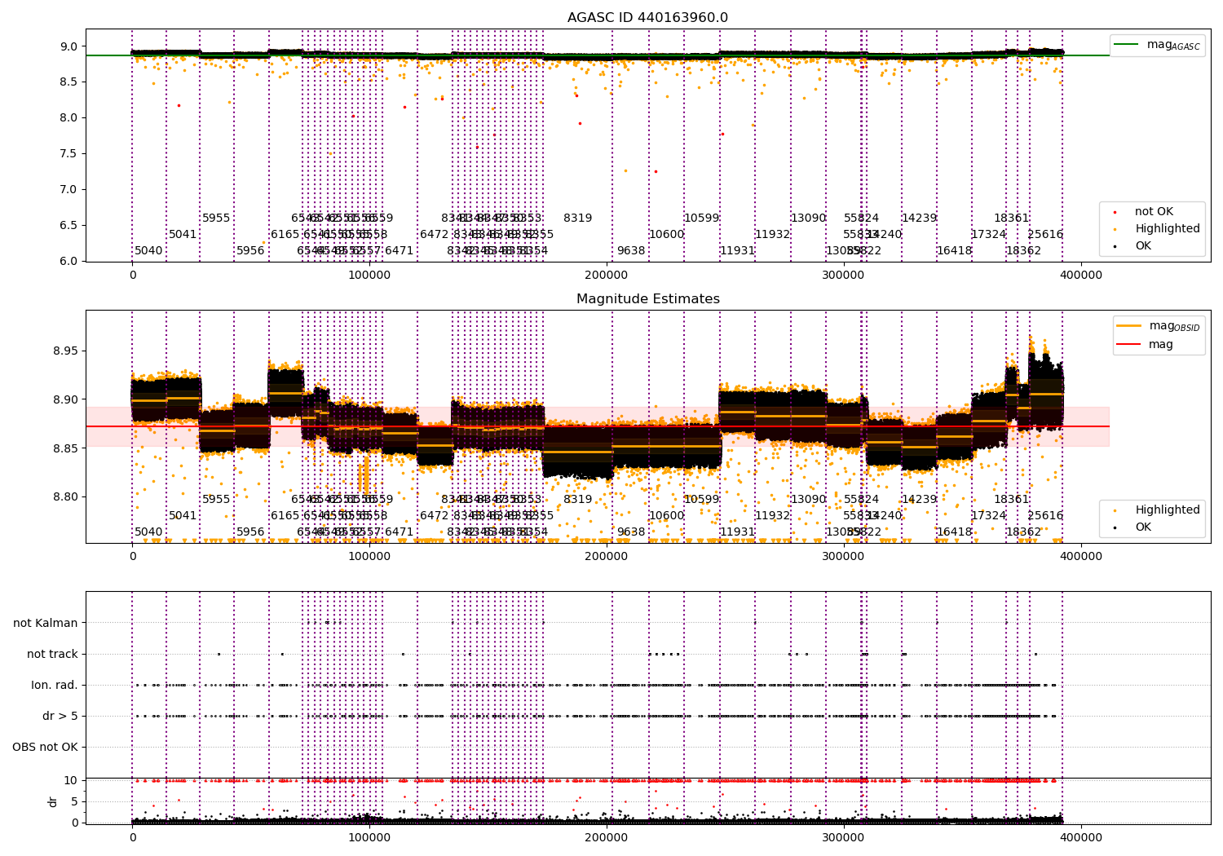1223x856 pixels.
Task: Click the title 'AGASC ID 440163960.0'
Action: [x=647, y=18]
